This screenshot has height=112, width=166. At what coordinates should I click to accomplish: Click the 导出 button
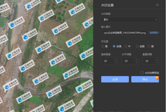click(x=145, y=79)
